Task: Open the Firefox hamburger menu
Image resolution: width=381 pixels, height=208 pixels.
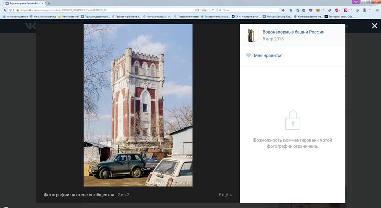Action: [x=377, y=10]
